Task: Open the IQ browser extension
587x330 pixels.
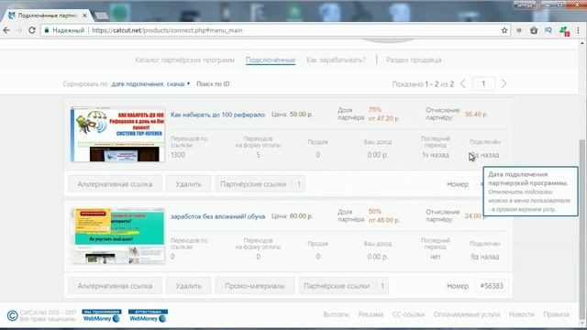Action: [548, 30]
